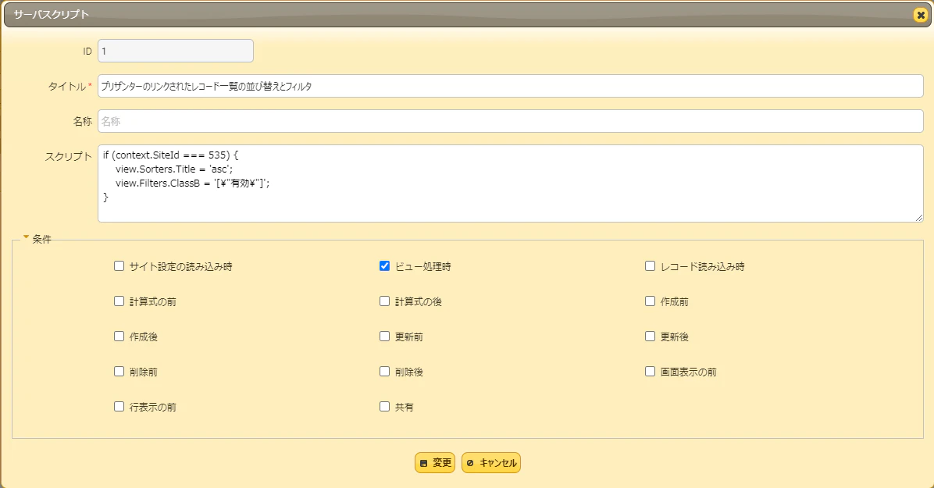
Task: Check the 更新後 checkbox
Action: (650, 337)
